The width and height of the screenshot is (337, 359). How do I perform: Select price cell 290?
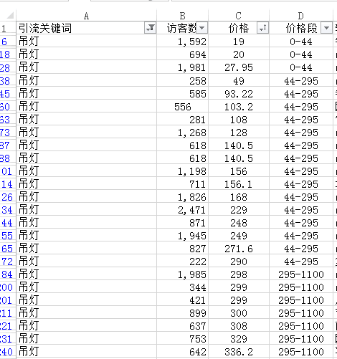[x=239, y=261]
